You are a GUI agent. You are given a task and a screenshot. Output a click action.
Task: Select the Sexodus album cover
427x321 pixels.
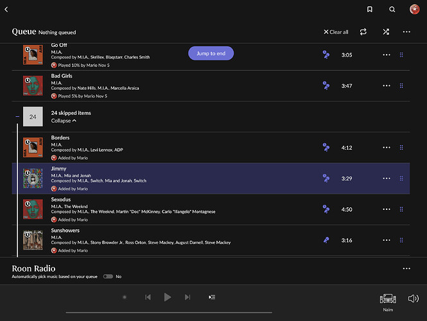point(33,209)
